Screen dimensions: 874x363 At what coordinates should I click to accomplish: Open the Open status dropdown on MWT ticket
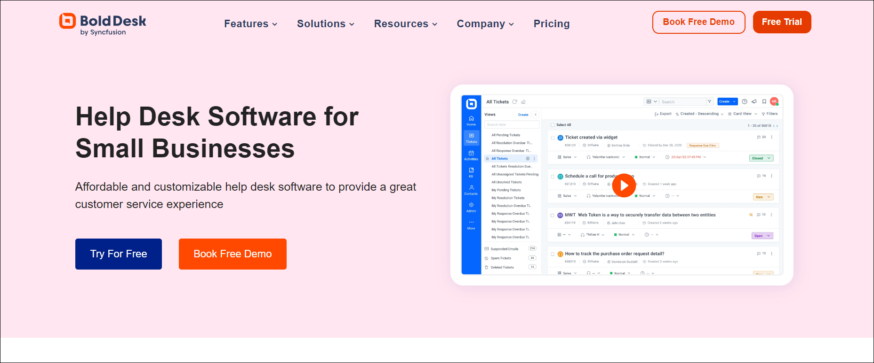[x=762, y=236]
